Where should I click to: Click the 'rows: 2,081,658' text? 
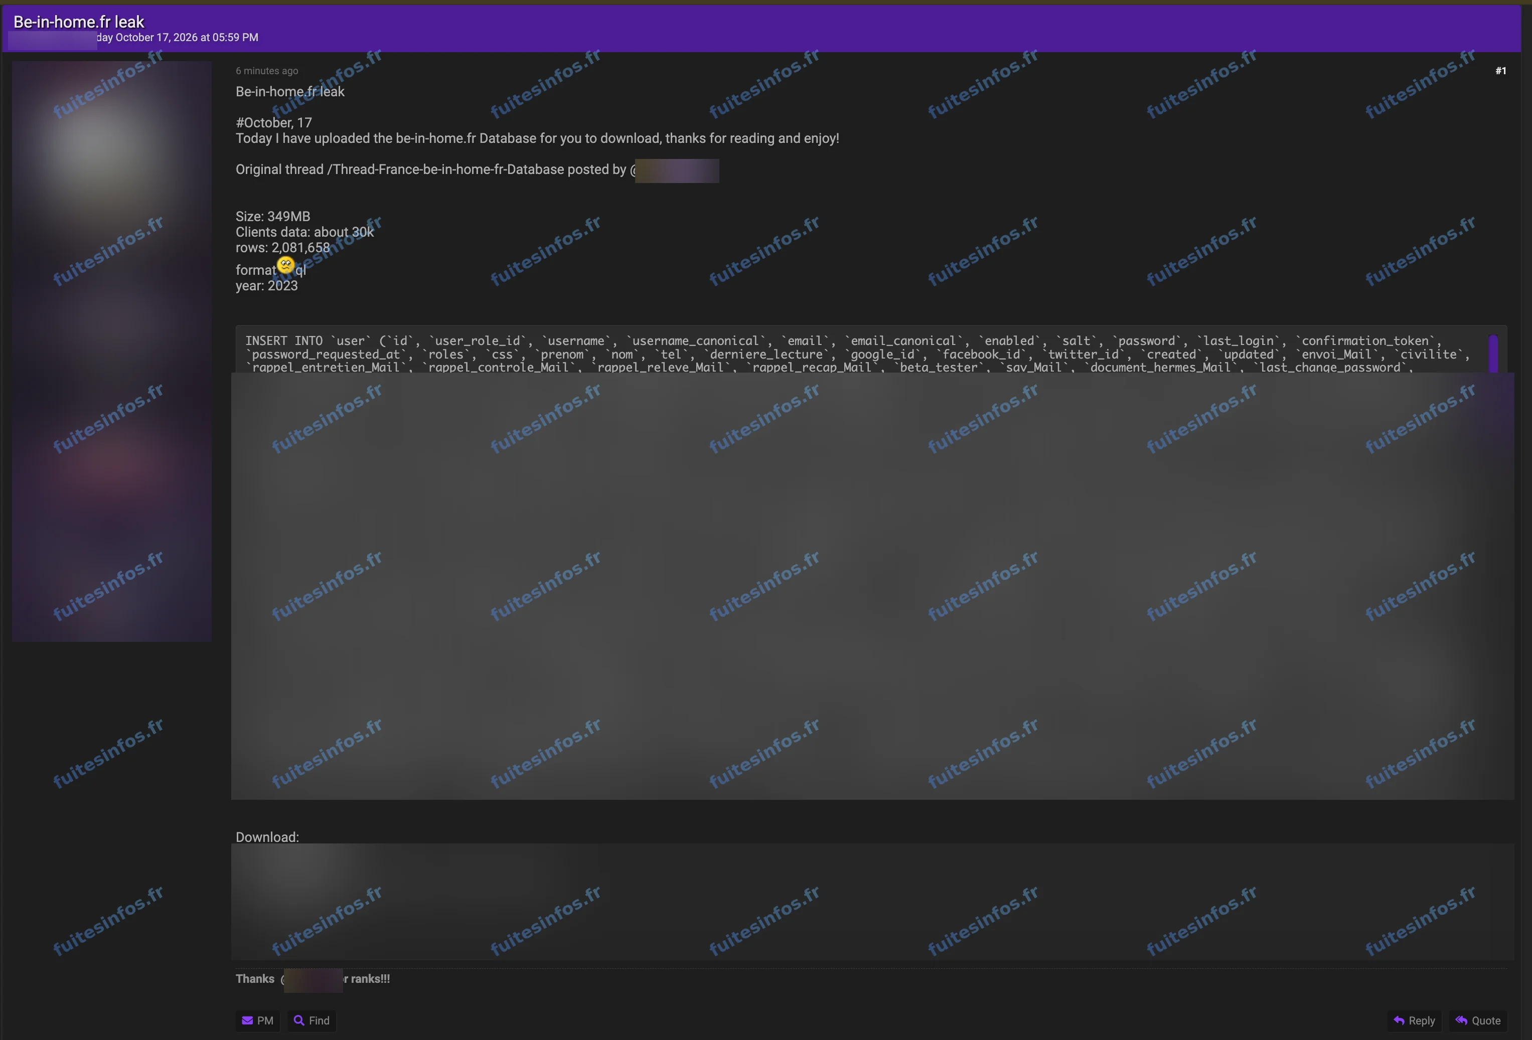click(283, 248)
